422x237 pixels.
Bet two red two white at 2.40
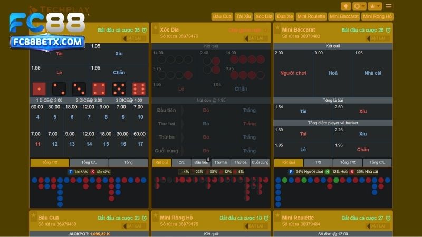pos(212,64)
